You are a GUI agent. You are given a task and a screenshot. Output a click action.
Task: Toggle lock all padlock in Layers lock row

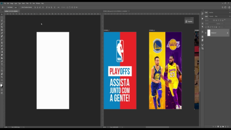[216, 27]
